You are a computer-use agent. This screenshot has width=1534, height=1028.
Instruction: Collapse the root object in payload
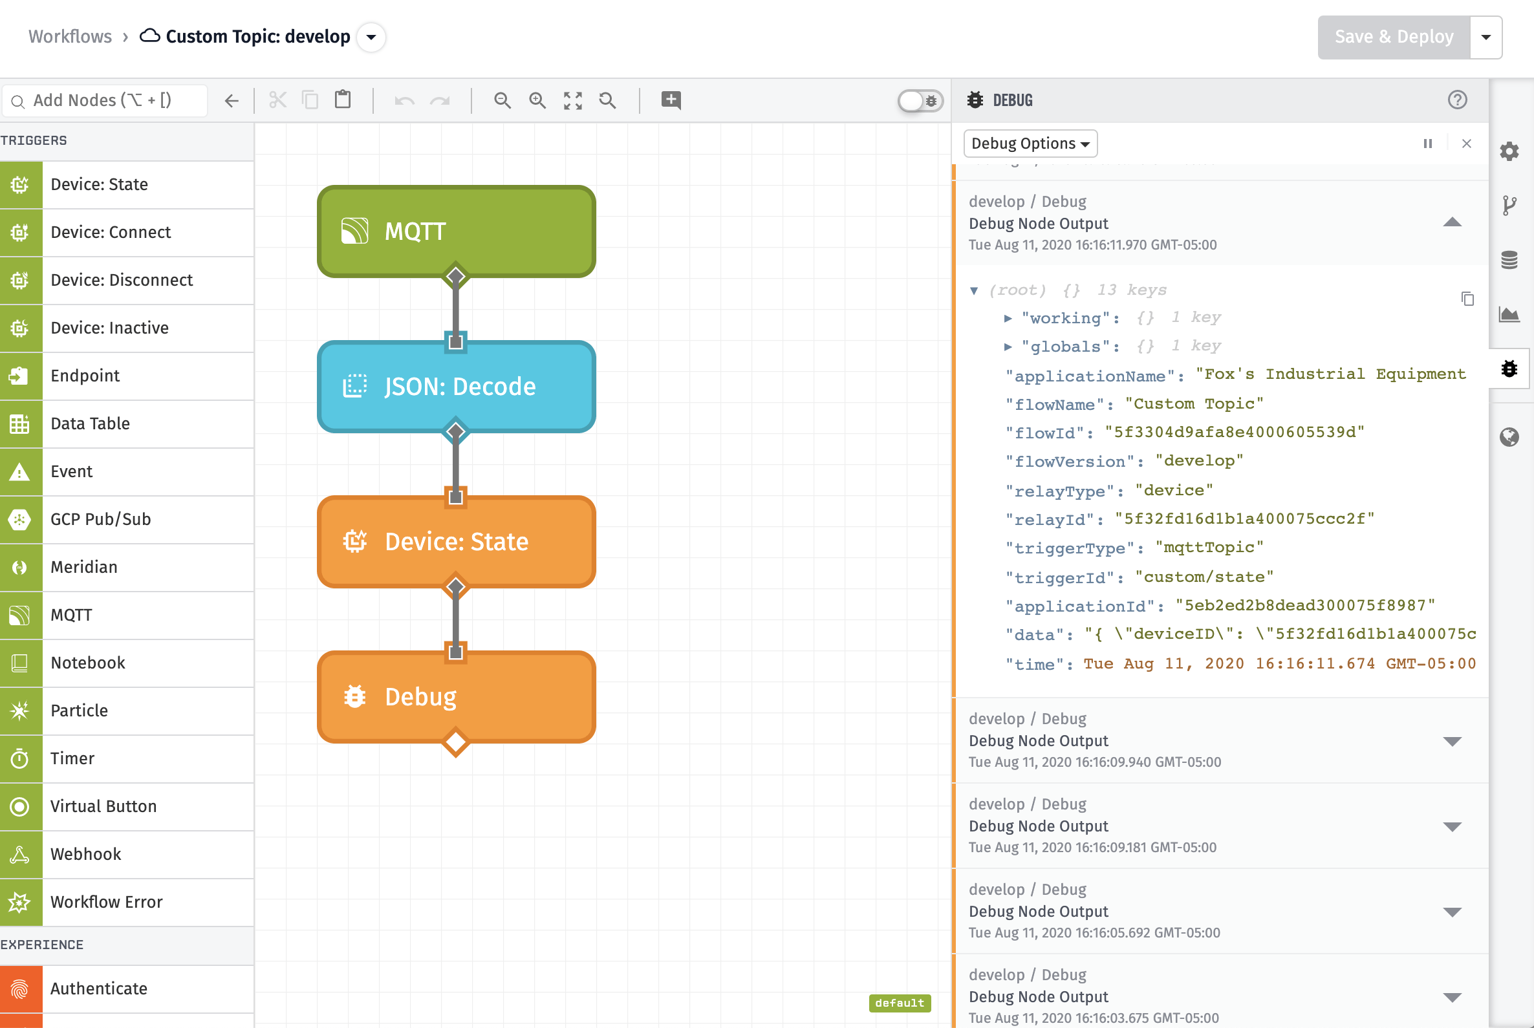pyautogui.click(x=974, y=290)
